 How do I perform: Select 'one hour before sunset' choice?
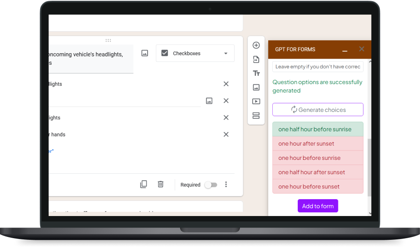point(318,187)
